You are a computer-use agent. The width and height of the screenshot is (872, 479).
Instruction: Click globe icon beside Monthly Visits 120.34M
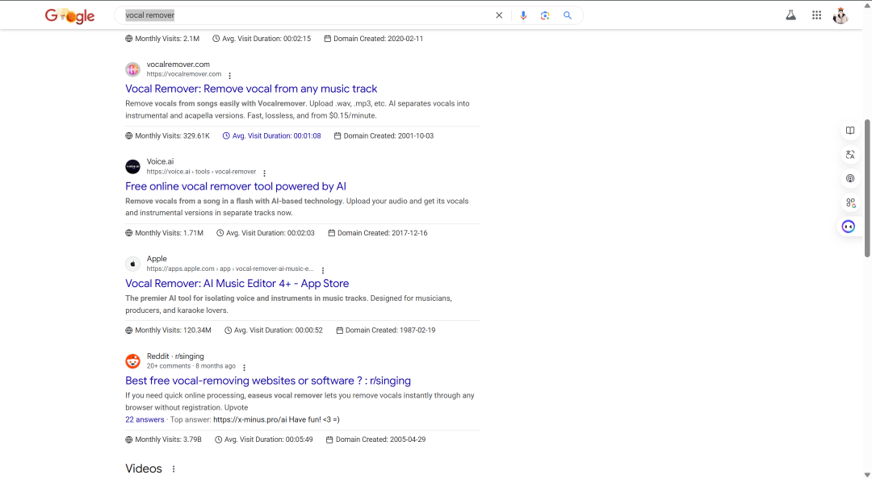[129, 330]
